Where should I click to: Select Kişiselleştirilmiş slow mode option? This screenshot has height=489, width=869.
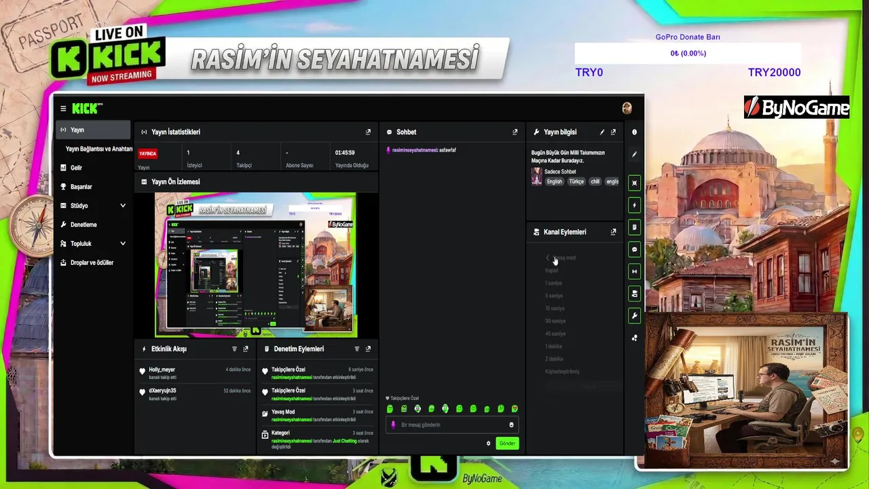pos(562,372)
